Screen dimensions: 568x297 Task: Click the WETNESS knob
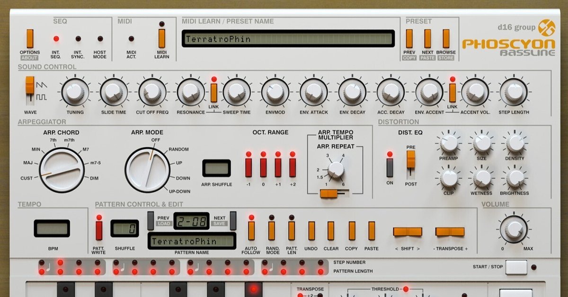point(482,178)
